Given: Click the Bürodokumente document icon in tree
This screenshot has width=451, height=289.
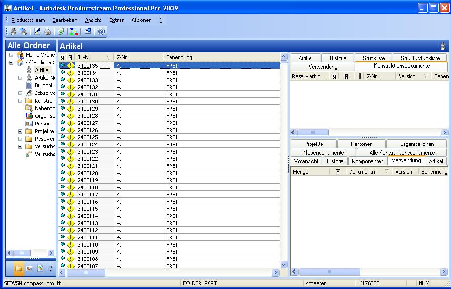Looking at the screenshot, I should (29, 85).
